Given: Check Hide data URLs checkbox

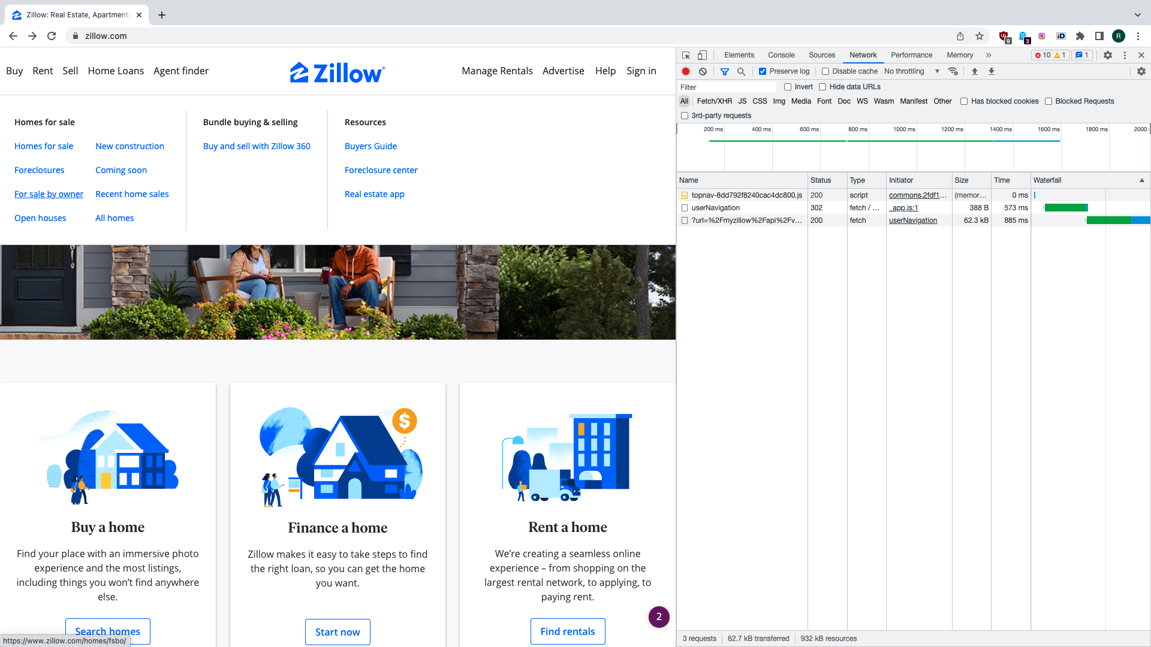Looking at the screenshot, I should click(x=822, y=87).
